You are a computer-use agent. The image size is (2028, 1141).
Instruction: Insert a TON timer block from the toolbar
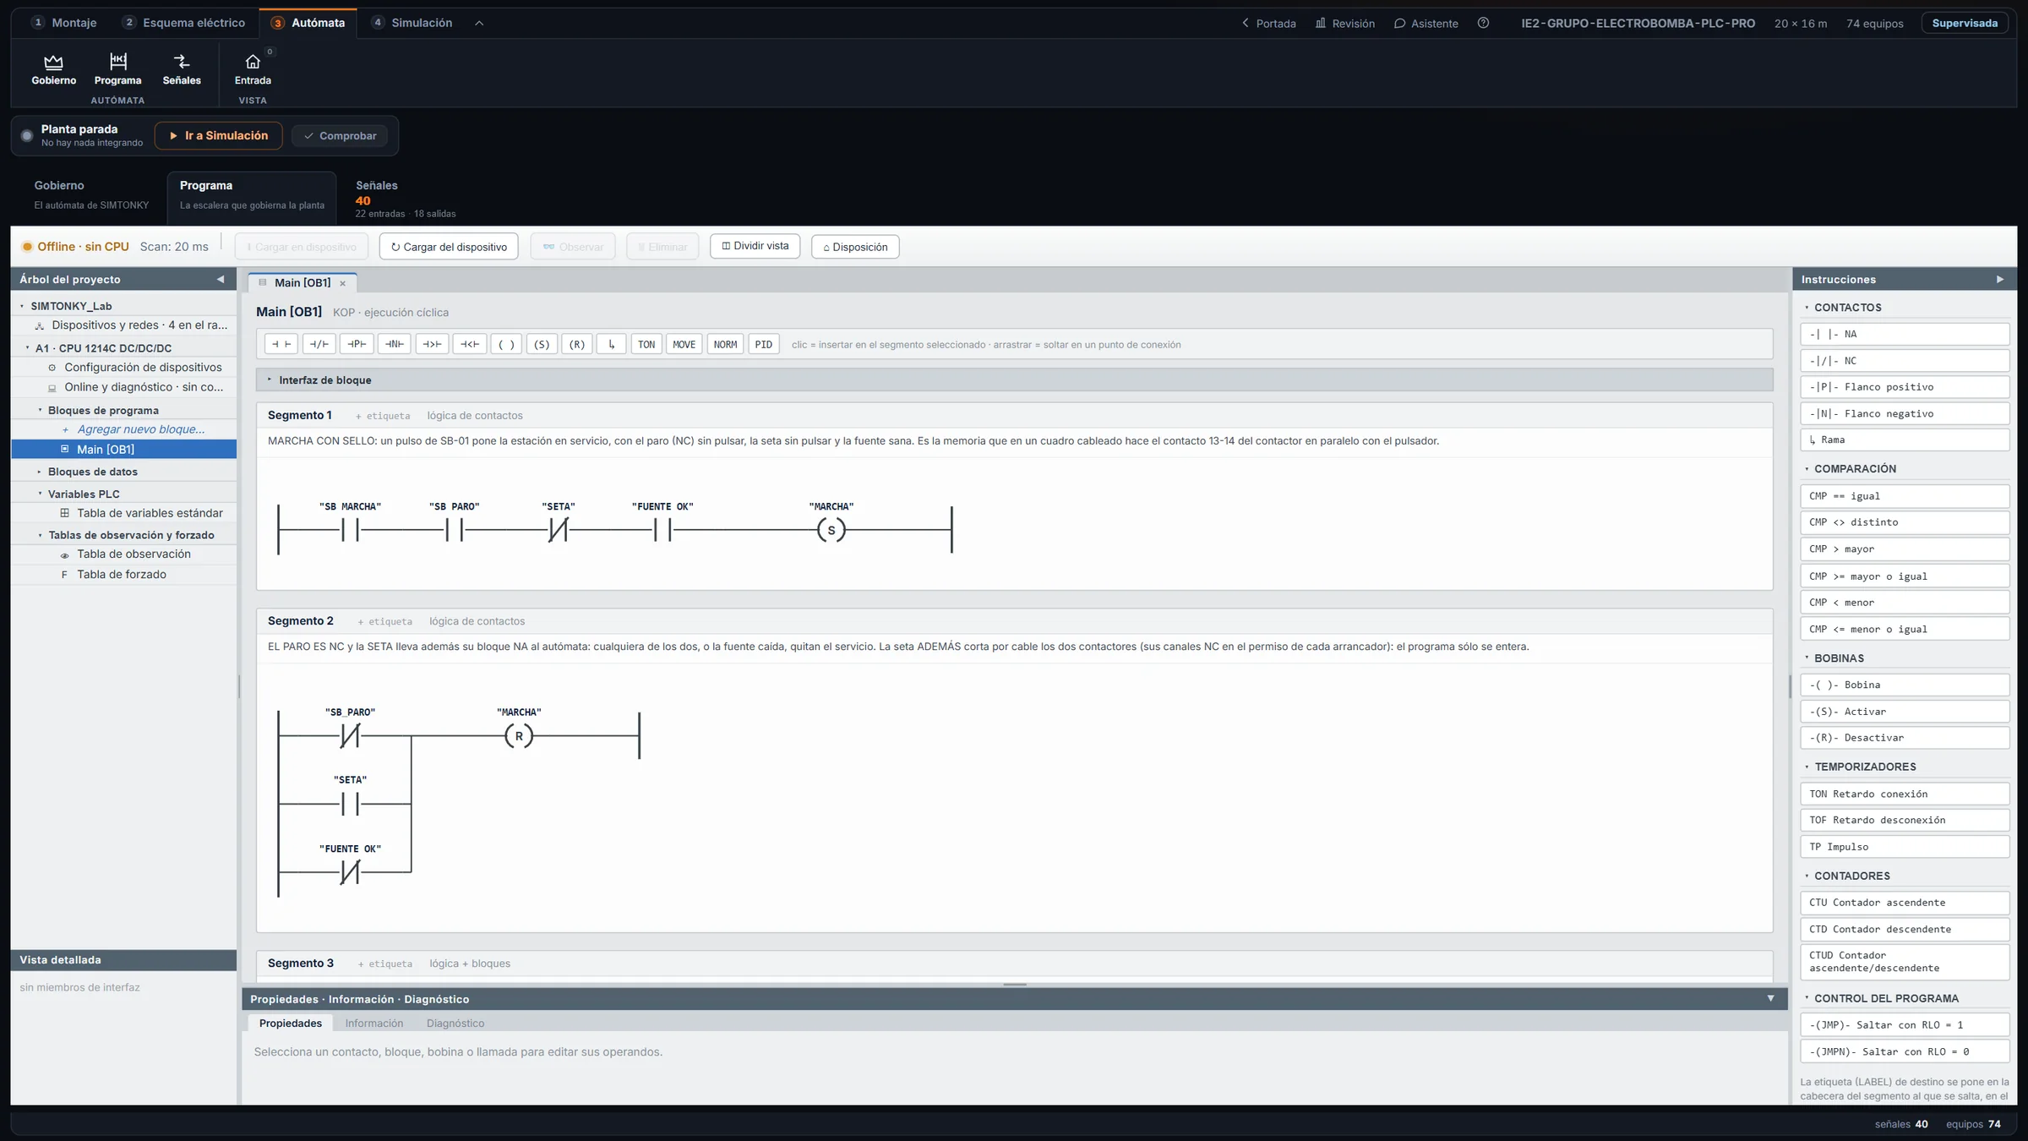(x=646, y=344)
